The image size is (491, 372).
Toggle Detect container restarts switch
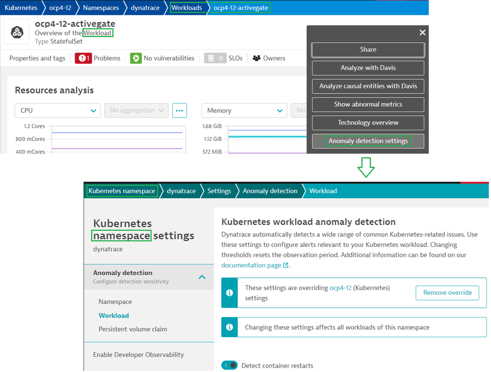230,365
